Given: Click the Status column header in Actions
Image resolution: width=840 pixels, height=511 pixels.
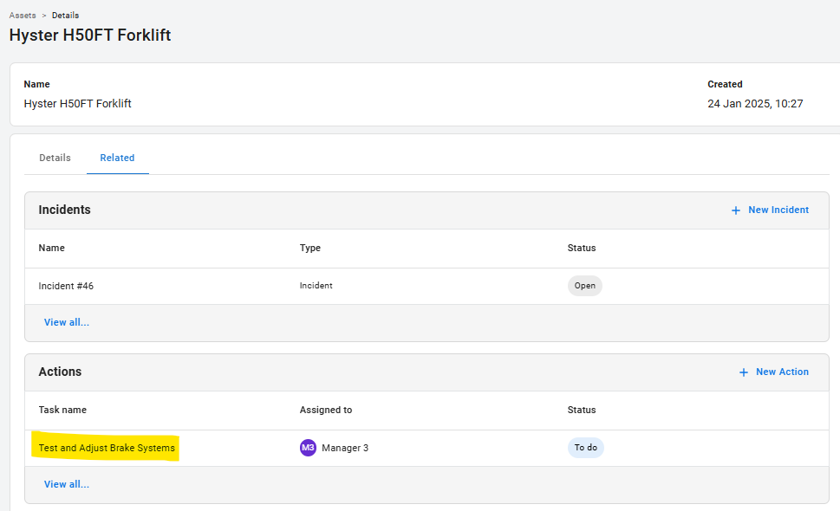Looking at the screenshot, I should click(x=582, y=410).
